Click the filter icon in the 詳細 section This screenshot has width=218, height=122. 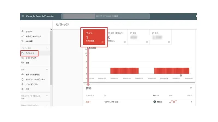(191, 88)
